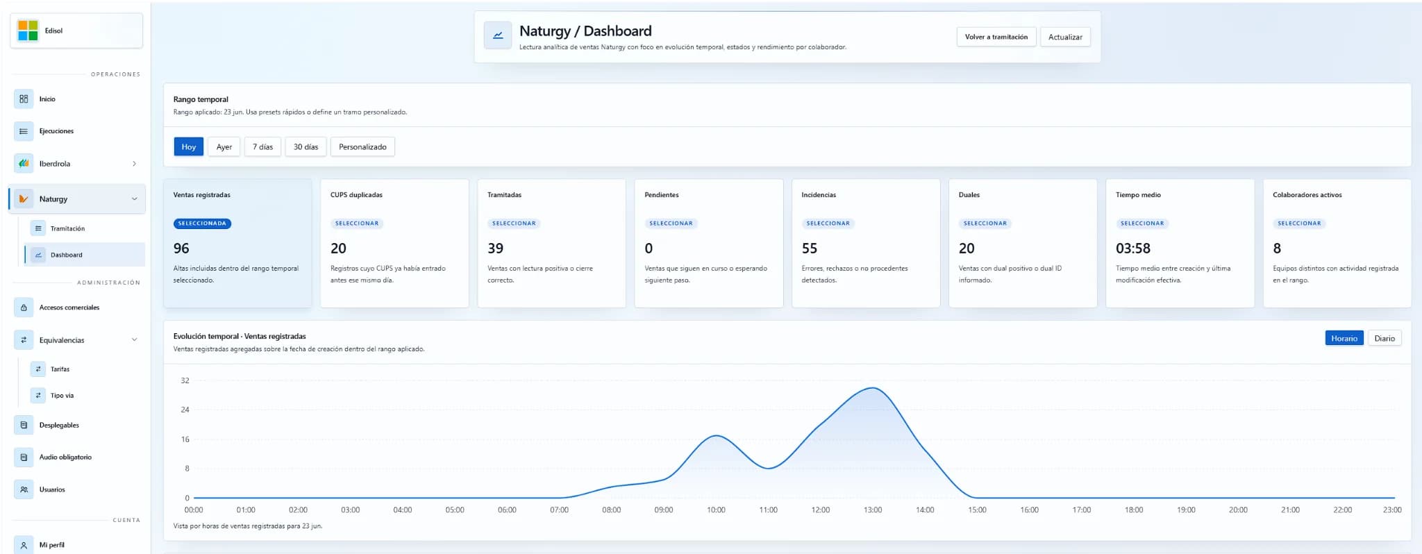Select the Iberdrola logo icon

[24, 164]
